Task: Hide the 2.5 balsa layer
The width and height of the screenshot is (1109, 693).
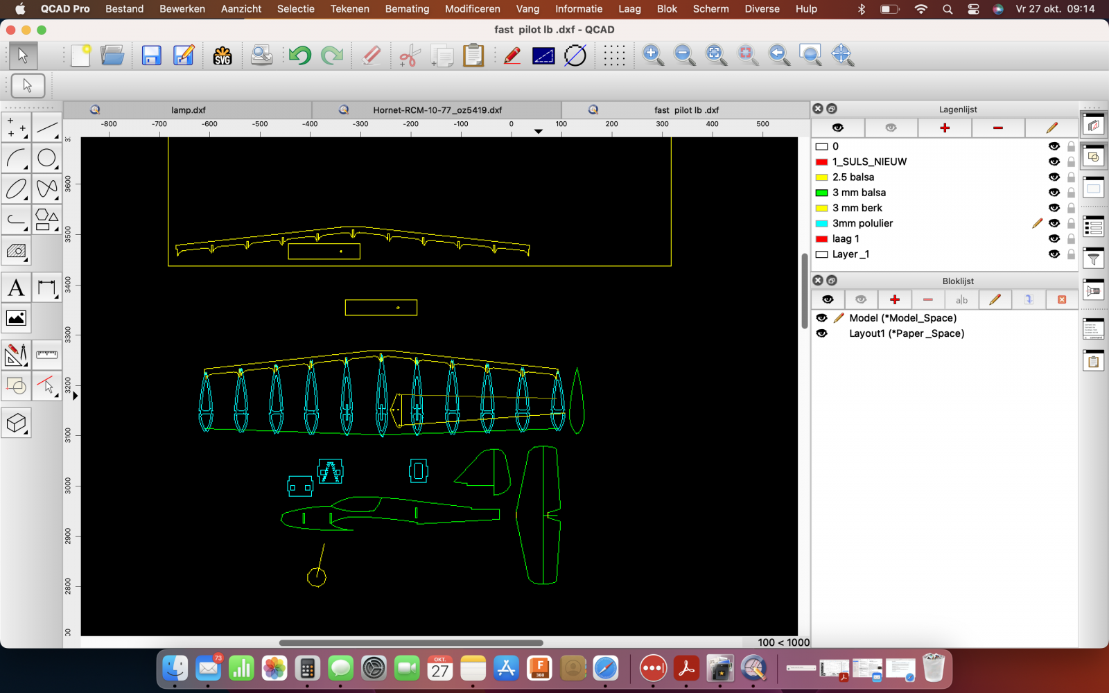Action: click(1054, 177)
